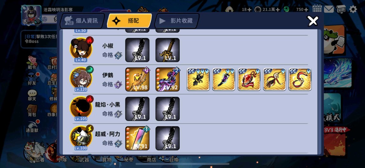Add more currency next to 750
365x168 pixels.
[306, 9]
